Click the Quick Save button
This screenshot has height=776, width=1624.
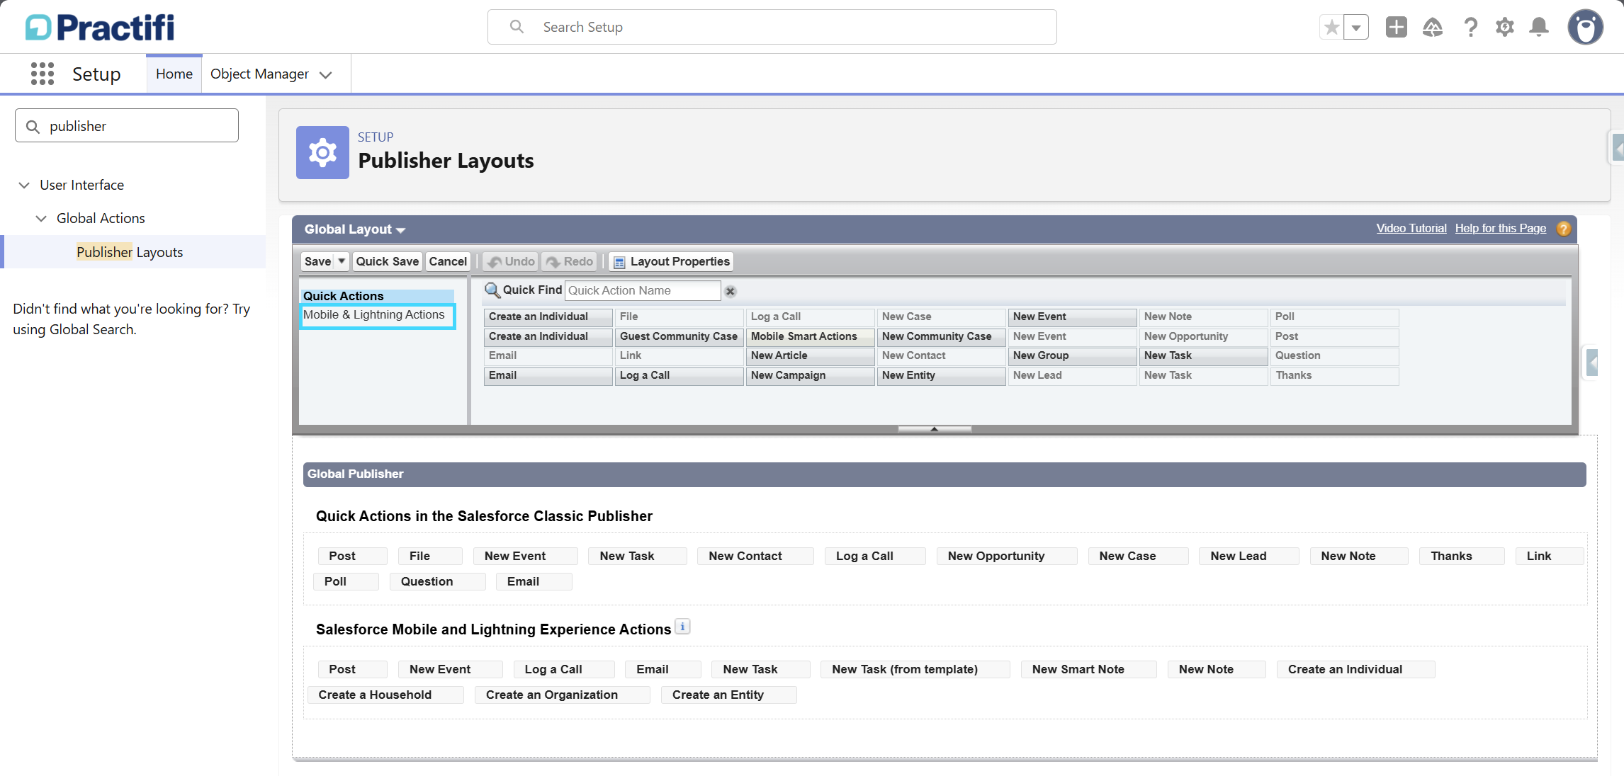pos(387,261)
